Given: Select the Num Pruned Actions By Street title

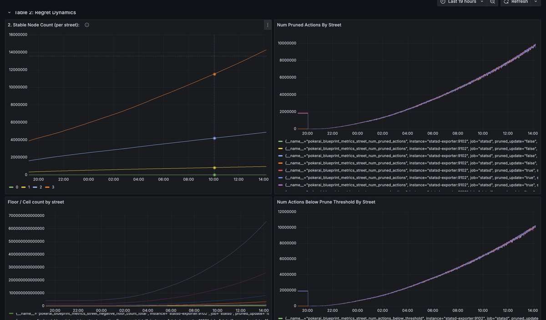Looking at the screenshot, I should (x=309, y=25).
